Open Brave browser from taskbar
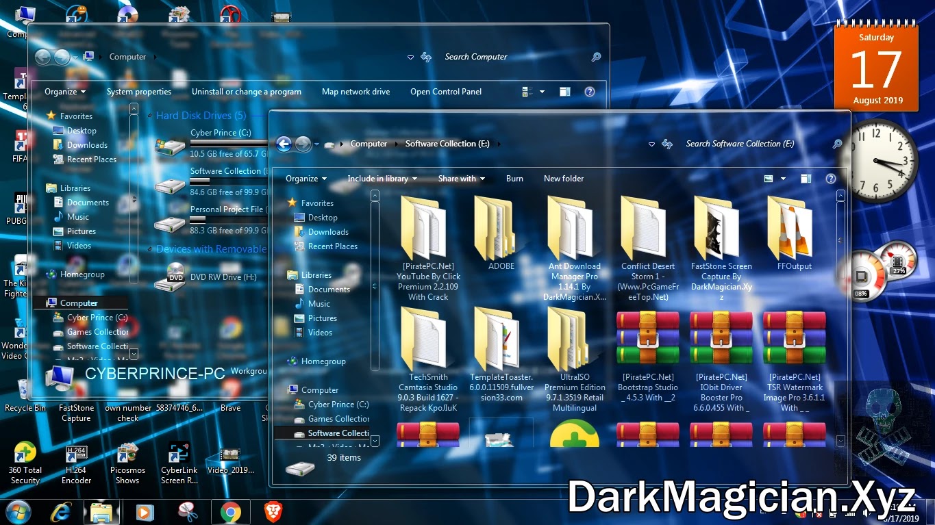The image size is (935, 525). (x=273, y=511)
